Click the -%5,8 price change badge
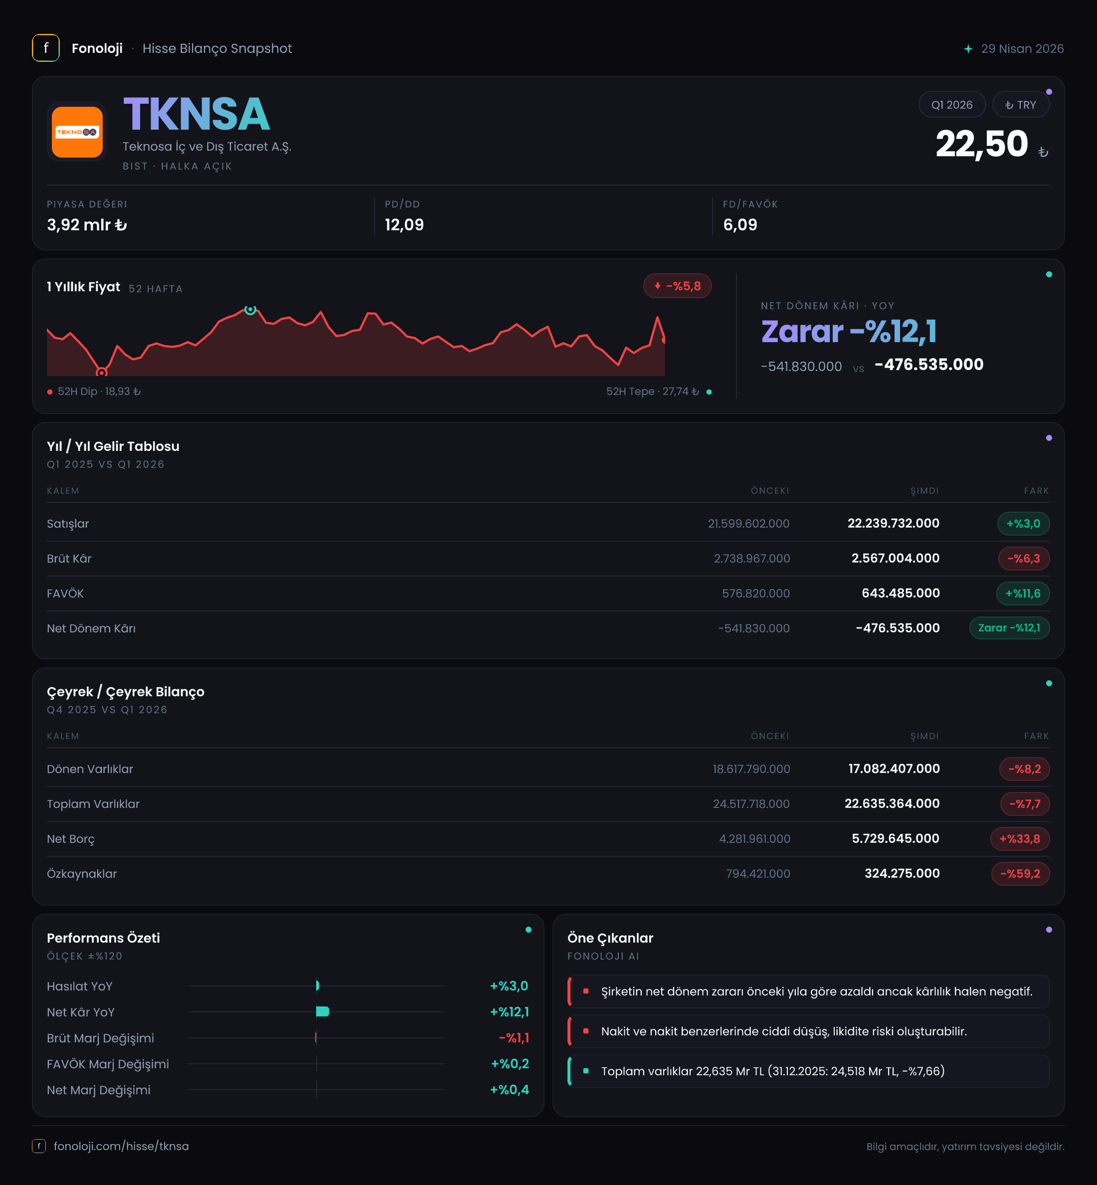 click(677, 286)
